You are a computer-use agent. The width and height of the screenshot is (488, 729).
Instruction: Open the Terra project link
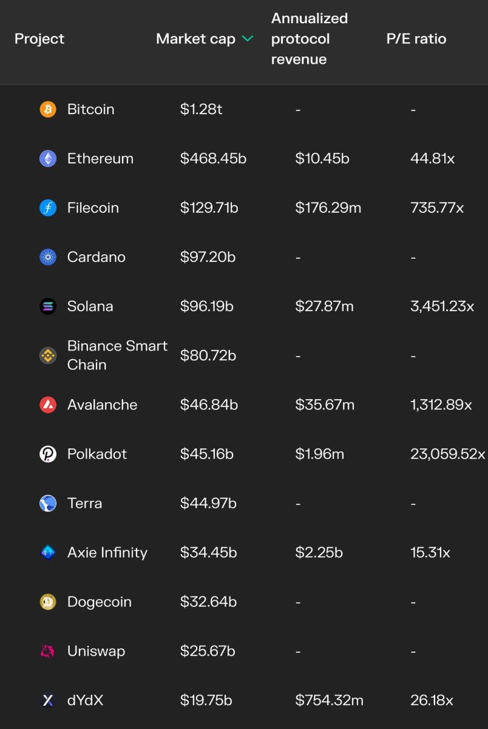84,504
